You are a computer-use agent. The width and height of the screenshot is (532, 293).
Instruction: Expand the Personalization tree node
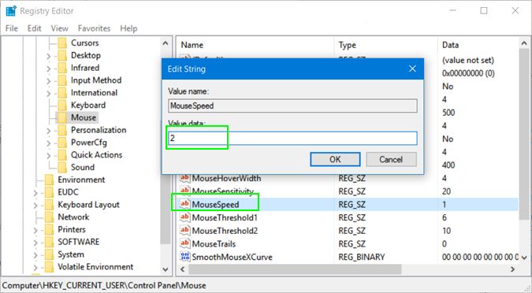(x=49, y=131)
